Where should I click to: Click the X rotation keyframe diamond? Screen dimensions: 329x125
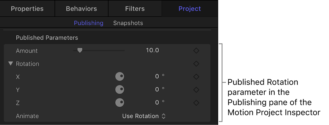(196, 77)
